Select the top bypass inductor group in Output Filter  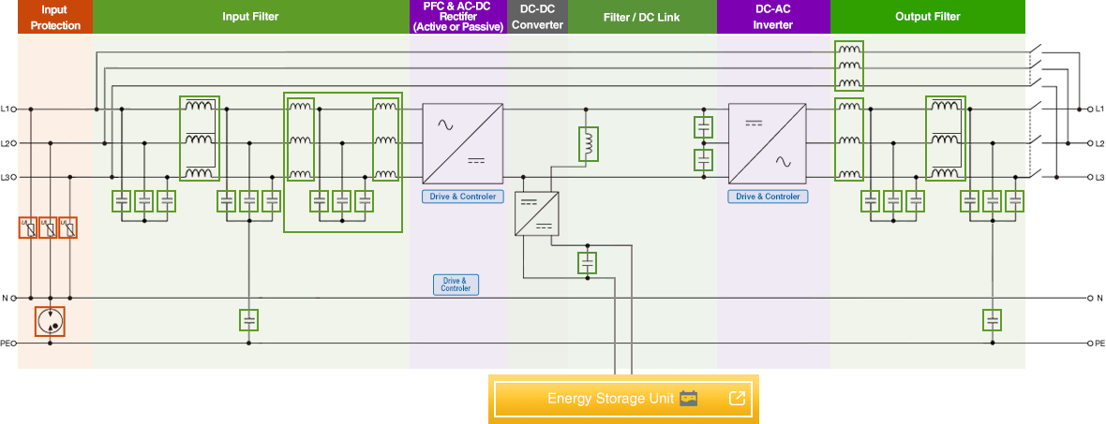848,66
